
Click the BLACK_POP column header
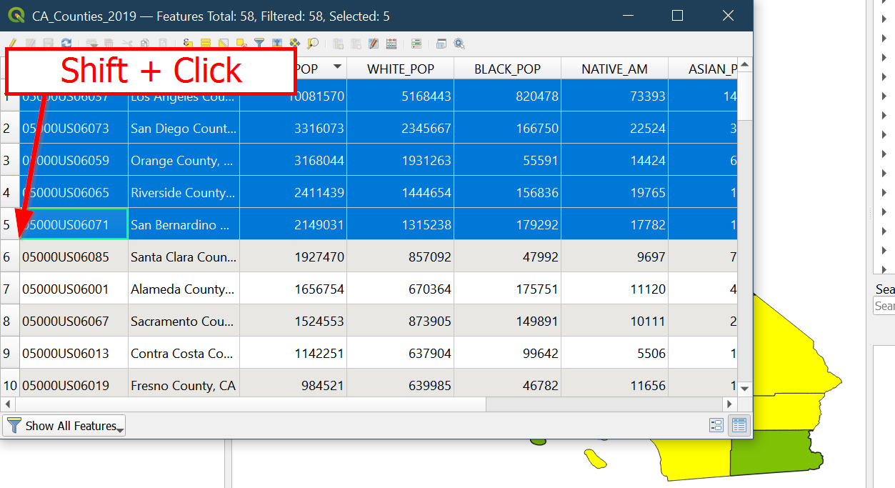pyautogui.click(x=507, y=69)
